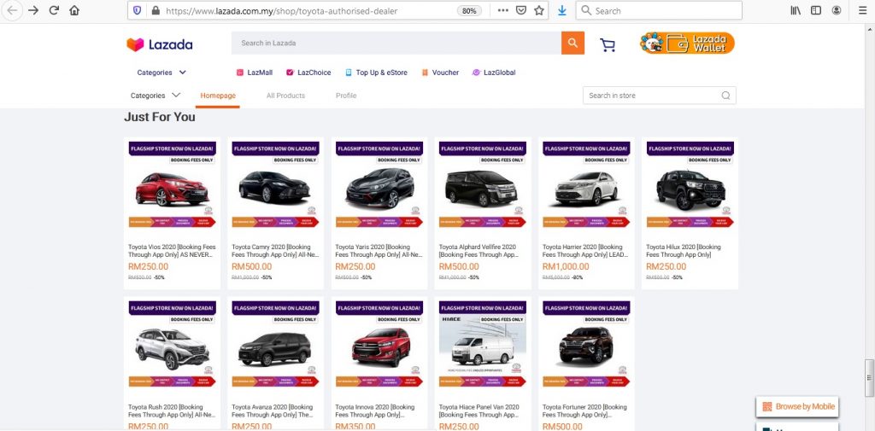Open page actions three-dot menu
Screen dimensions: 875x431
pos(502,10)
